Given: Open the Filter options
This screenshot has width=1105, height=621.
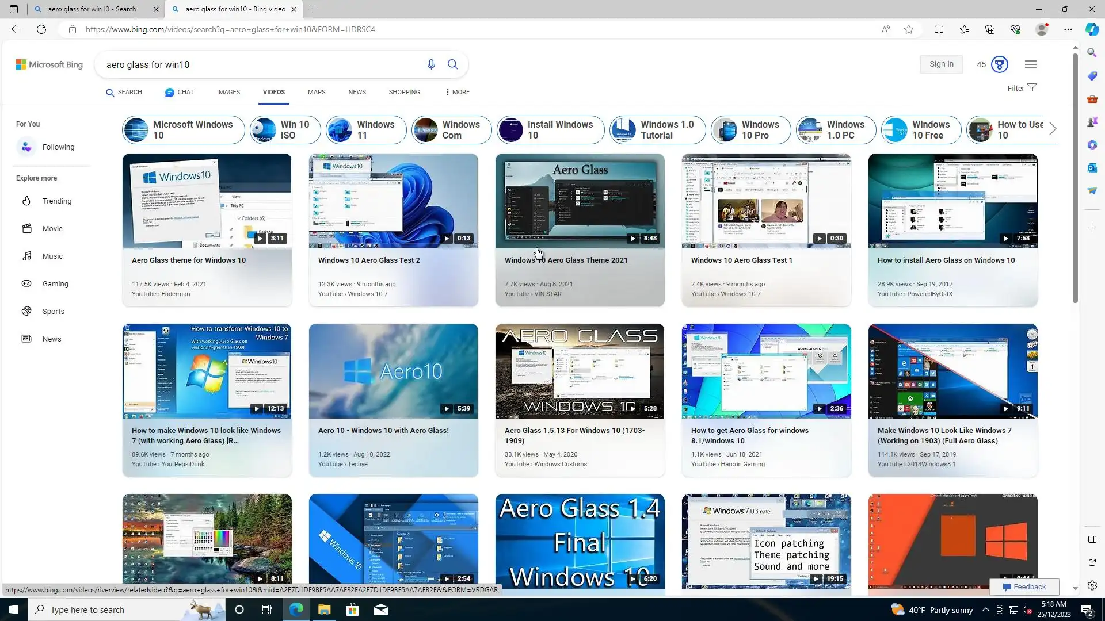Looking at the screenshot, I should coord(1022,88).
